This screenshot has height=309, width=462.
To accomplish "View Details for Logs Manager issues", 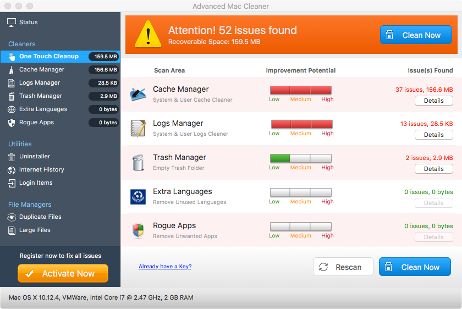I will pyautogui.click(x=434, y=135).
